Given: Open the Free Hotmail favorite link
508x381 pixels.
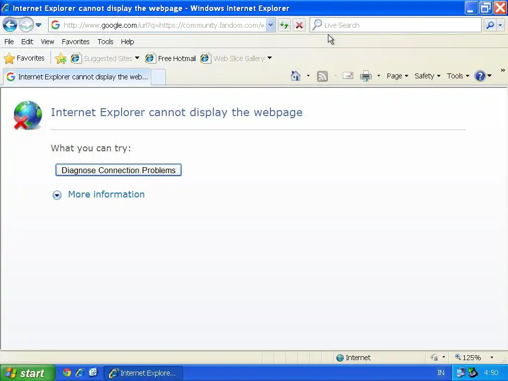Looking at the screenshot, I should (x=171, y=59).
